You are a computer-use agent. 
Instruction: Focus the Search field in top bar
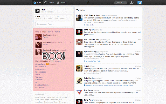(x=120, y=3)
